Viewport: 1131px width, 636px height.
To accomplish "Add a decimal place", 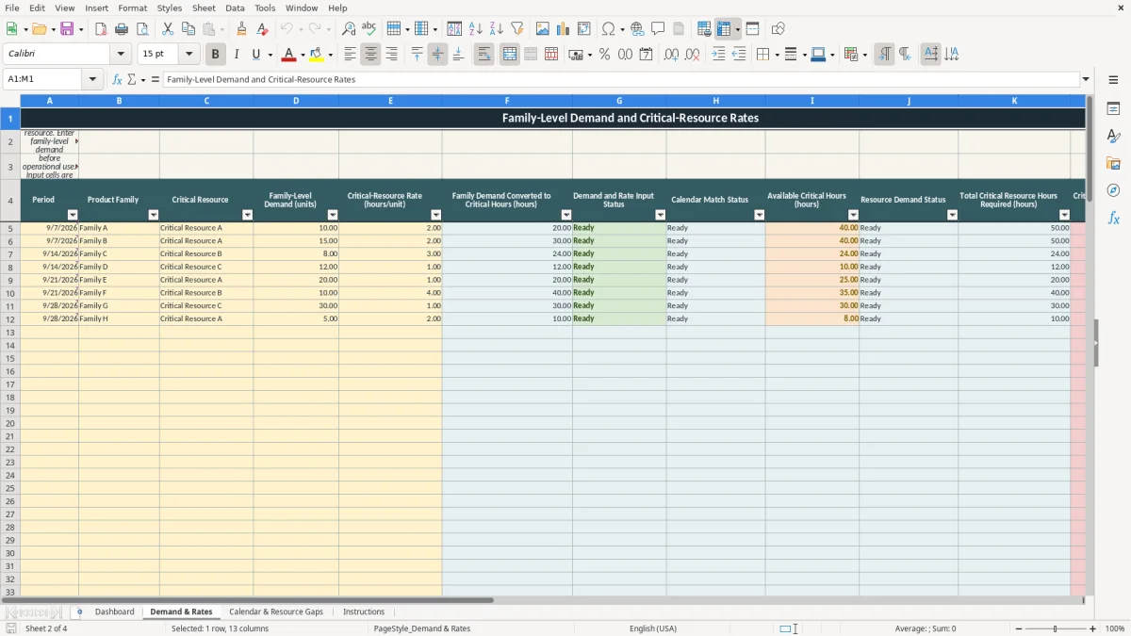I will (671, 55).
